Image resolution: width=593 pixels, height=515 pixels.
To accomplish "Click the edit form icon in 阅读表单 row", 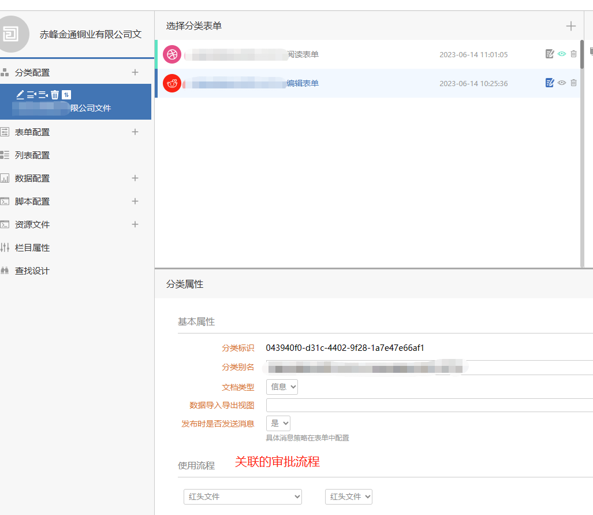I will click(x=550, y=54).
